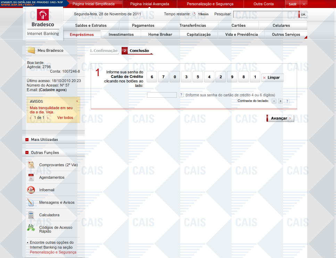The image size is (336, 258).
Task: Open the Calculadora icon
Action: pos(31,215)
